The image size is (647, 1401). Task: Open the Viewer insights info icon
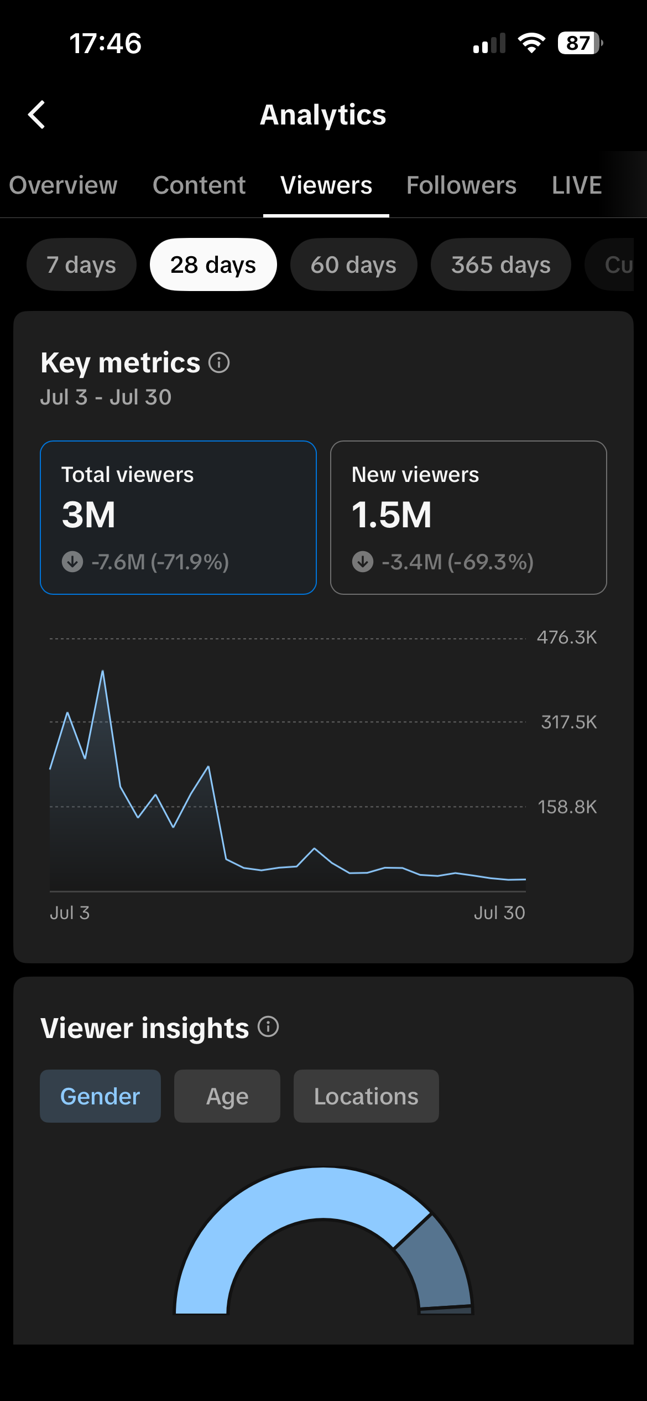[x=268, y=1027]
